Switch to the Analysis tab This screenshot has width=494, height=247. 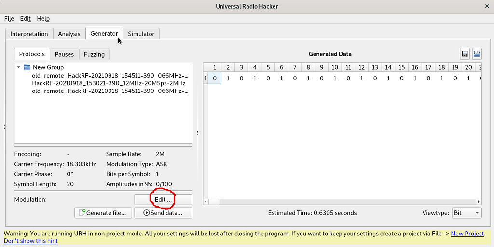click(69, 34)
